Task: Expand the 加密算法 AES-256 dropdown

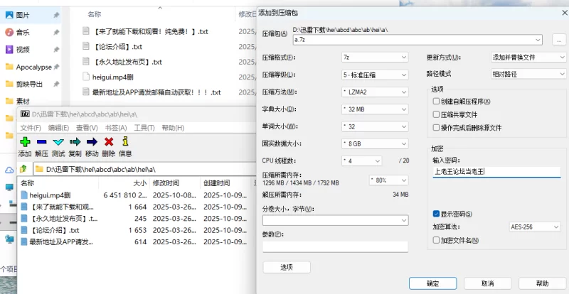Action: click(535, 227)
